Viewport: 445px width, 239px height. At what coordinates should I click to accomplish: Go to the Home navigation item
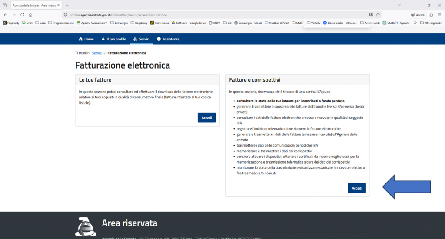coord(86,39)
